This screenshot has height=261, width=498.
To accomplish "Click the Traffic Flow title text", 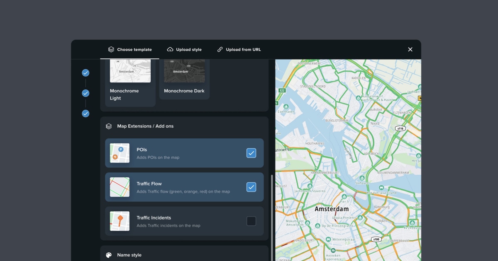I will [x=149, y=184].
